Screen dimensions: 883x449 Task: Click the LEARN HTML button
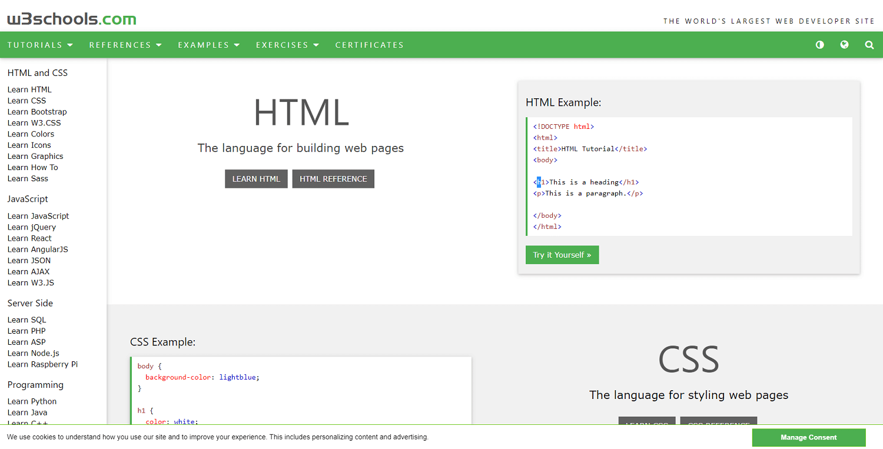click(x=256, y=178)
